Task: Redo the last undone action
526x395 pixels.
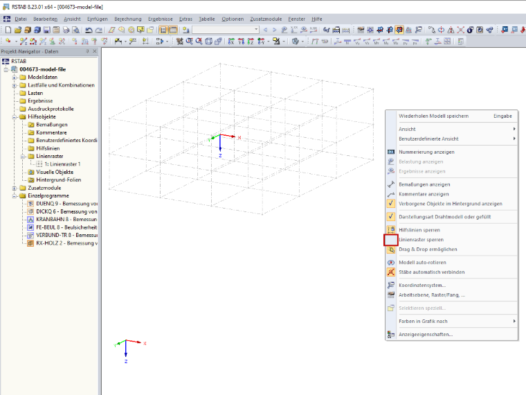Action: (x=98, y=30)
